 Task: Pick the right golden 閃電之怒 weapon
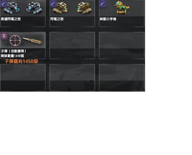[84, 8]
